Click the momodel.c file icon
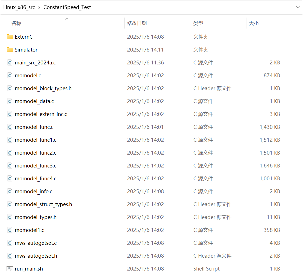 click(10, 75)
